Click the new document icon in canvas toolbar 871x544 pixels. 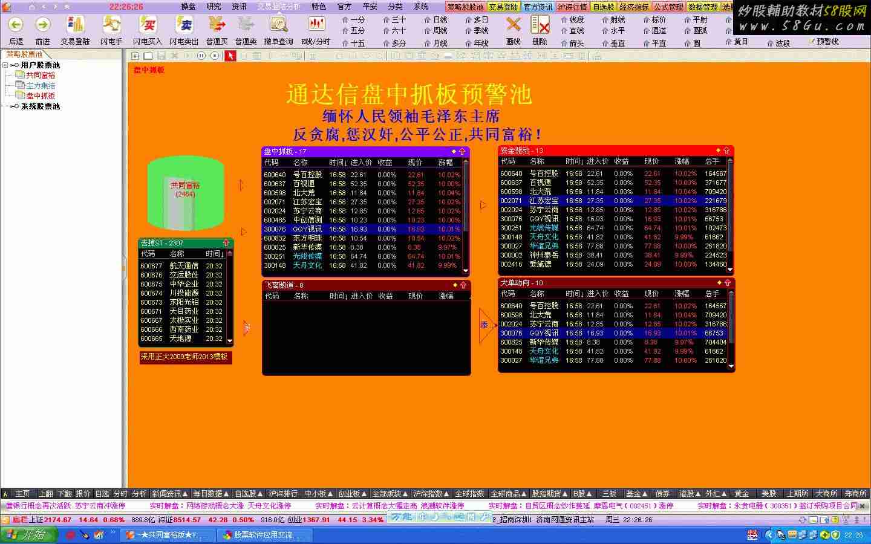pyautogui.click(x=135, y=56)
